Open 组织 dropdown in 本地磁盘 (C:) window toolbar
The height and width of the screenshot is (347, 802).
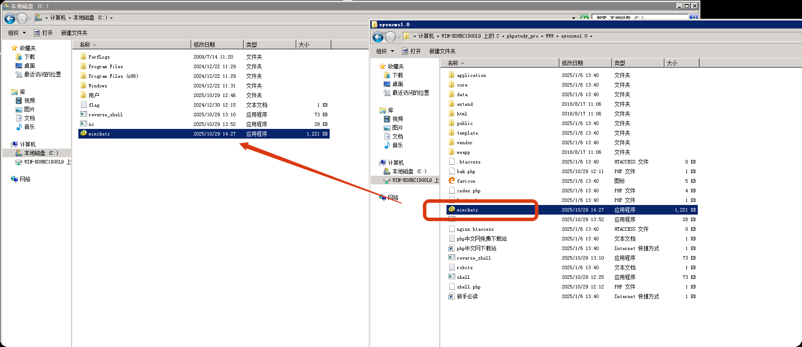[17, 33]
